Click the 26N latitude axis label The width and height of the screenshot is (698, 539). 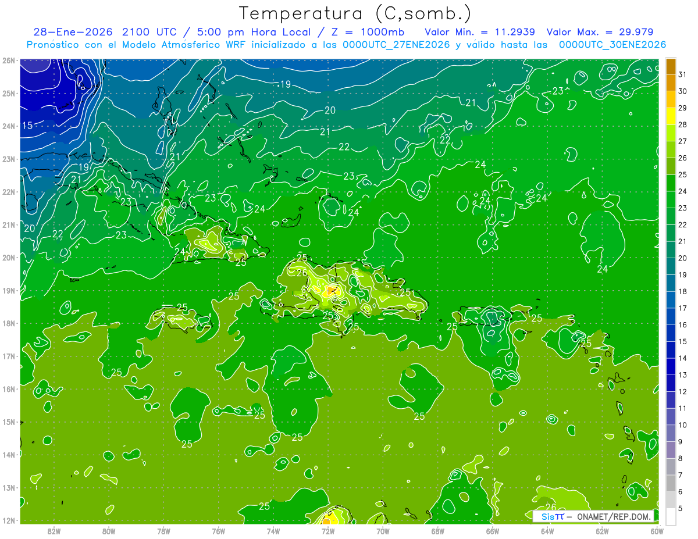click(x=8, y=60)
